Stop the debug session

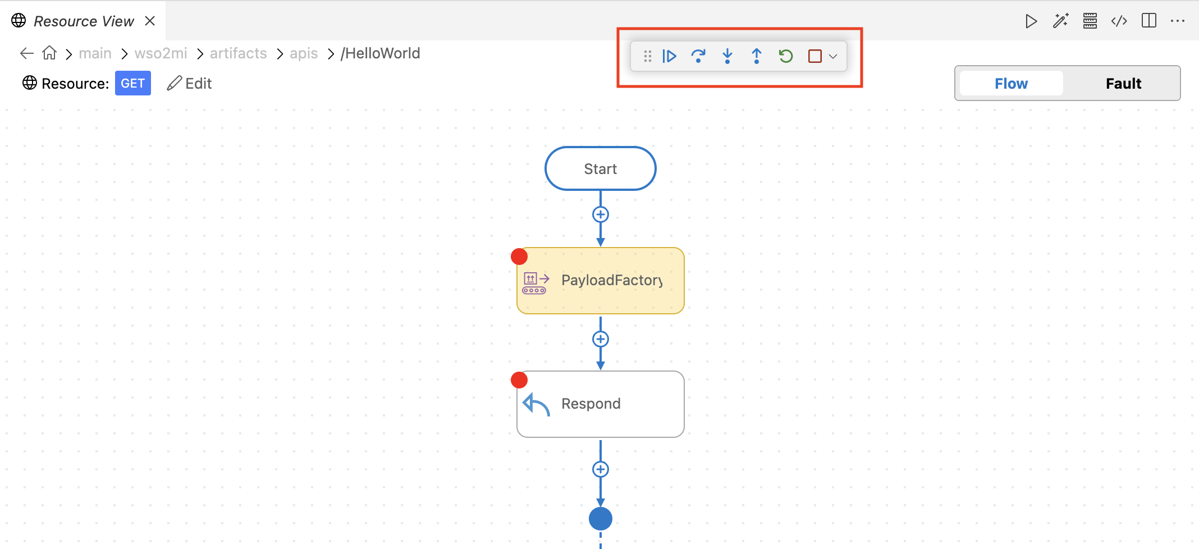coord(815,56)
